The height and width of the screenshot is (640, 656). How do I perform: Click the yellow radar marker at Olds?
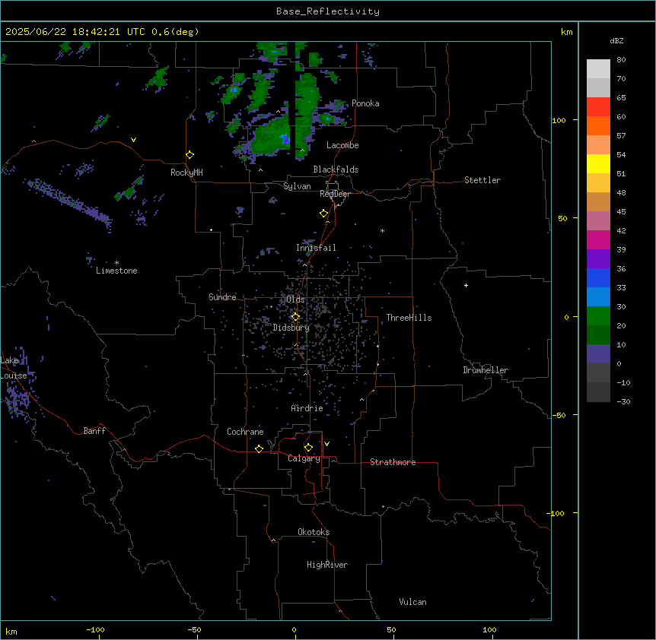point(295,317)
